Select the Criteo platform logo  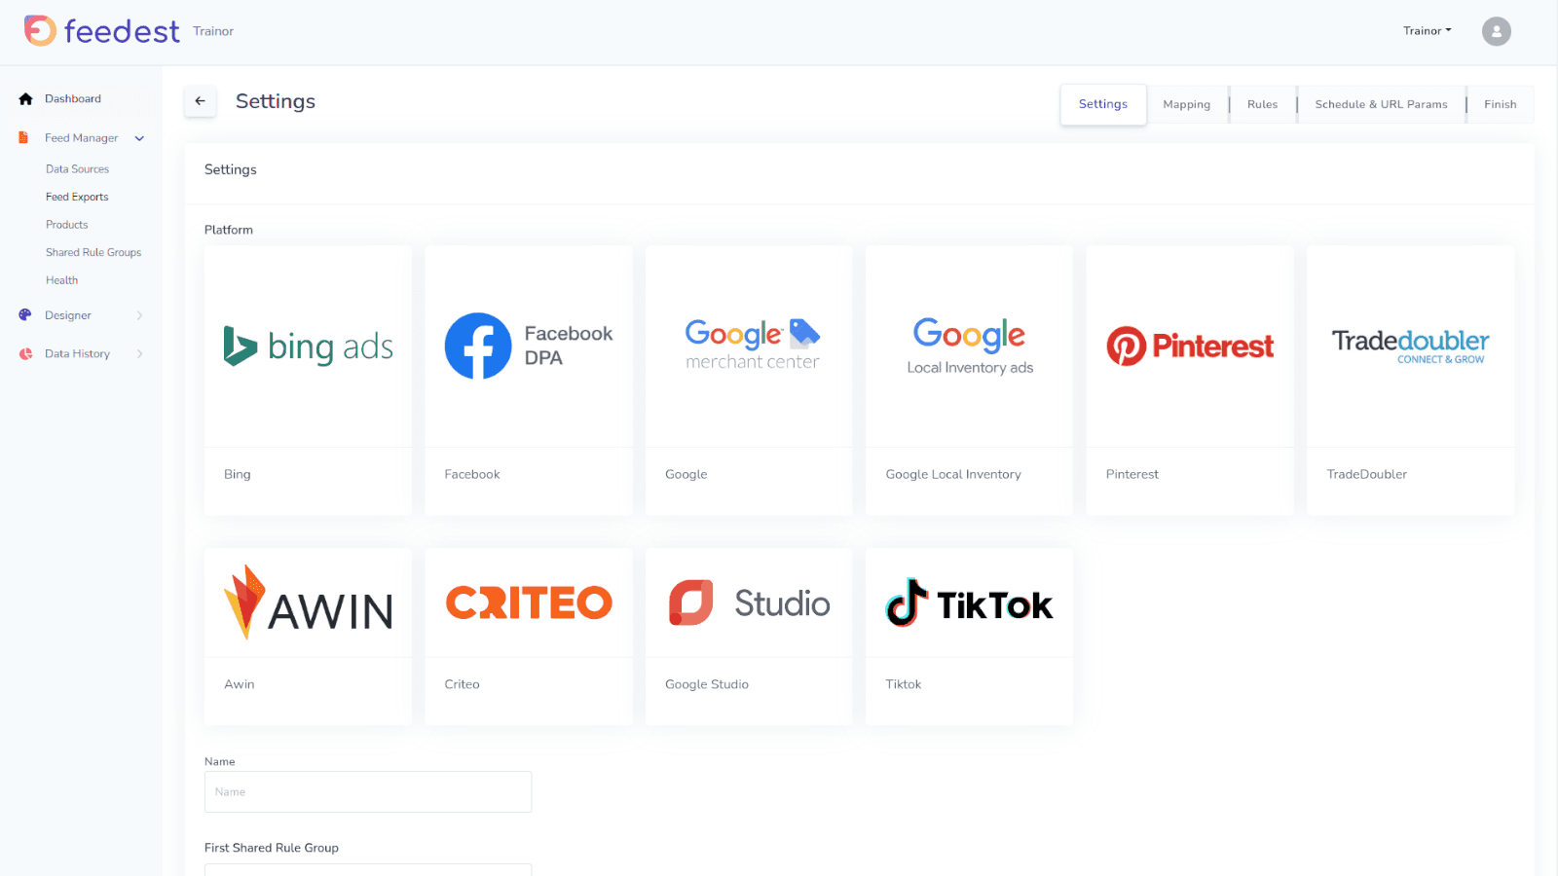click(528, 603)
